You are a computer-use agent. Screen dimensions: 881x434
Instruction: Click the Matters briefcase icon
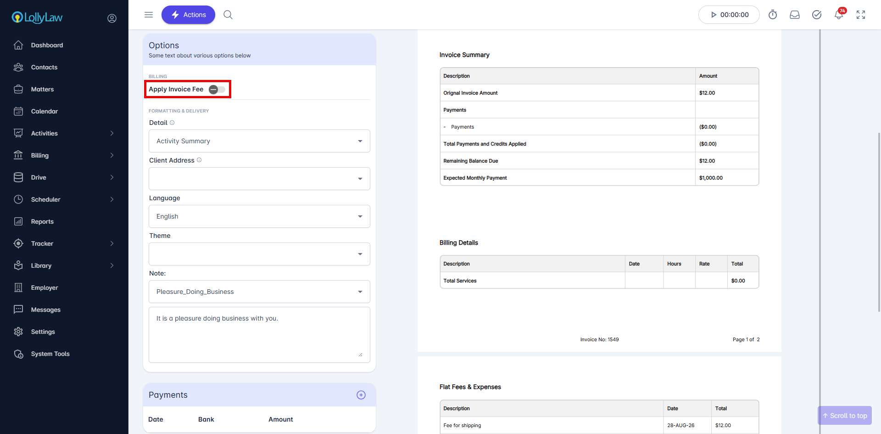tap(18, 89)
